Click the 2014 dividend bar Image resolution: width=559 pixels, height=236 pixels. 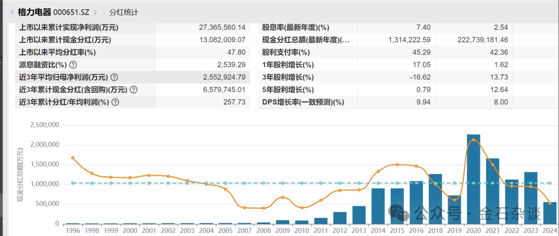click(378, 206)
